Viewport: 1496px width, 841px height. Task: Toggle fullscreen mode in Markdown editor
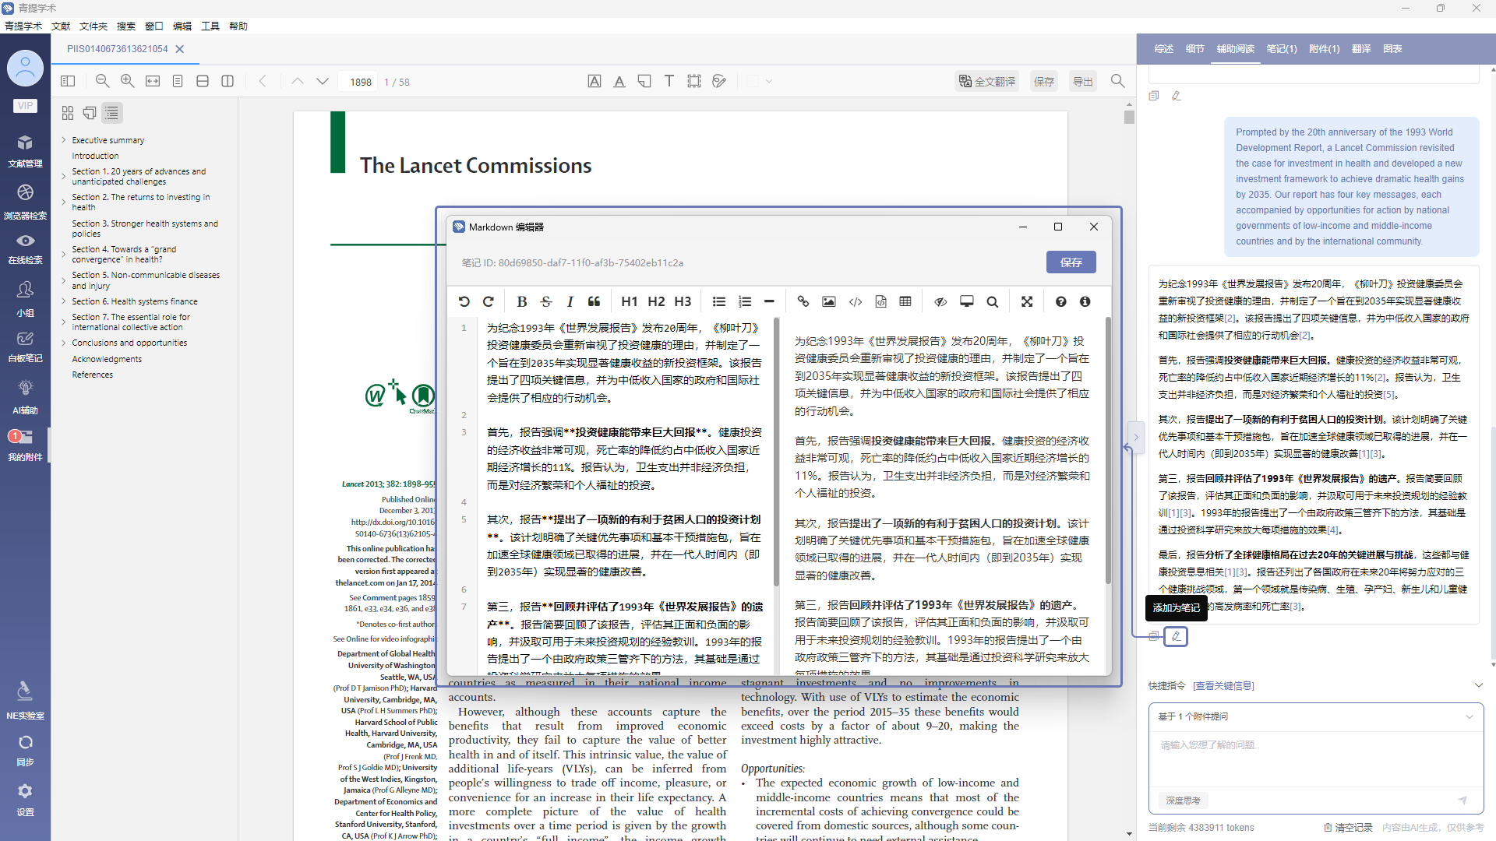click(x=1027, y=302)
